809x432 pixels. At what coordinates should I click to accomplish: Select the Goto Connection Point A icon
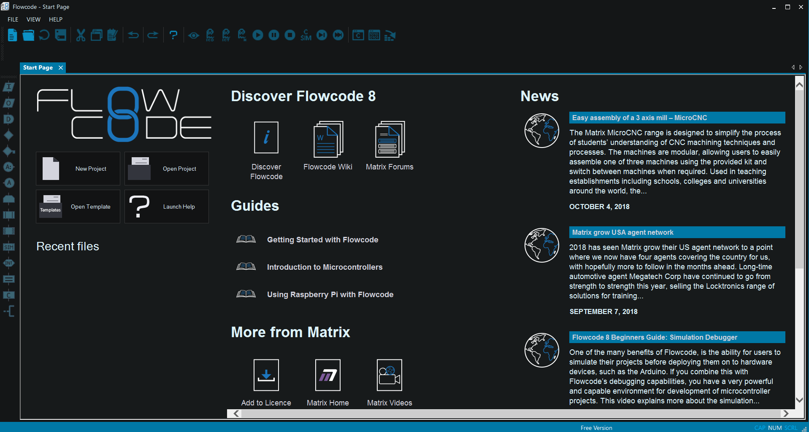coord(9,183)
